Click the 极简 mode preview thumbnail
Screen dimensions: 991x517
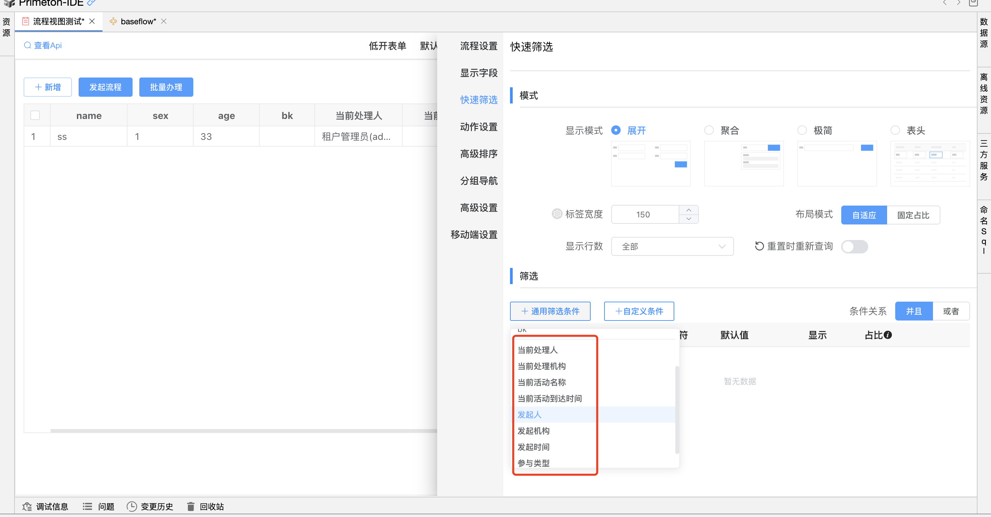[837, 164]
